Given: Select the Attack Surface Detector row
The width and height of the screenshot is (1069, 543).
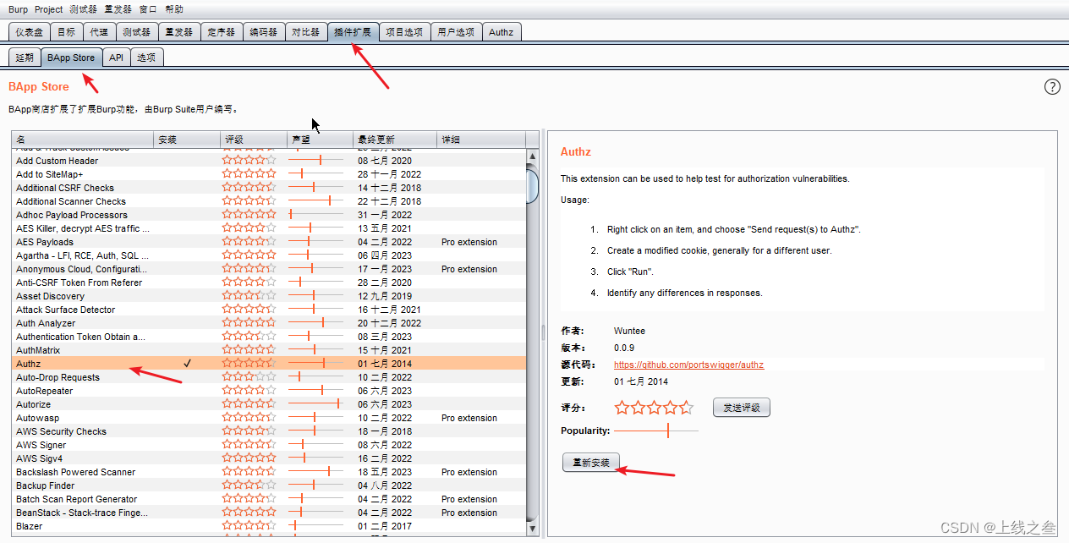Looking at the screenshot, I should click(x=269, y=310).
